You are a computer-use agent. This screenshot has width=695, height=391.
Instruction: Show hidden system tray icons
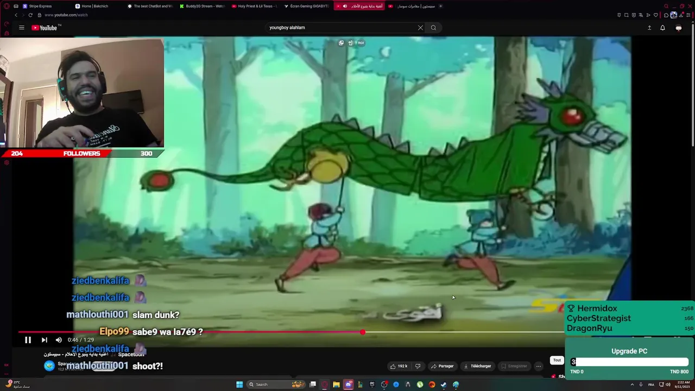632,384
